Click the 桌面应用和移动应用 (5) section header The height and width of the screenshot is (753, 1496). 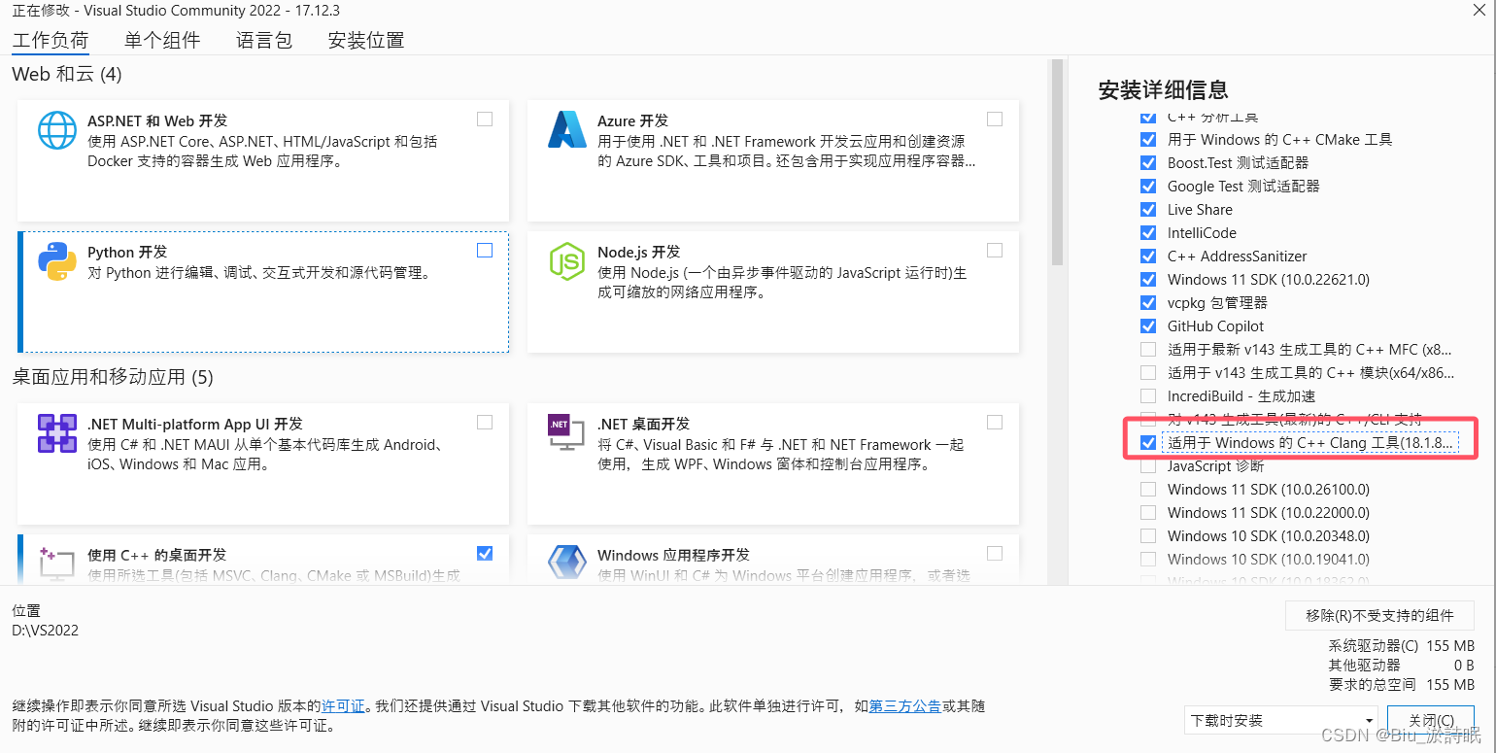[113, 377]
